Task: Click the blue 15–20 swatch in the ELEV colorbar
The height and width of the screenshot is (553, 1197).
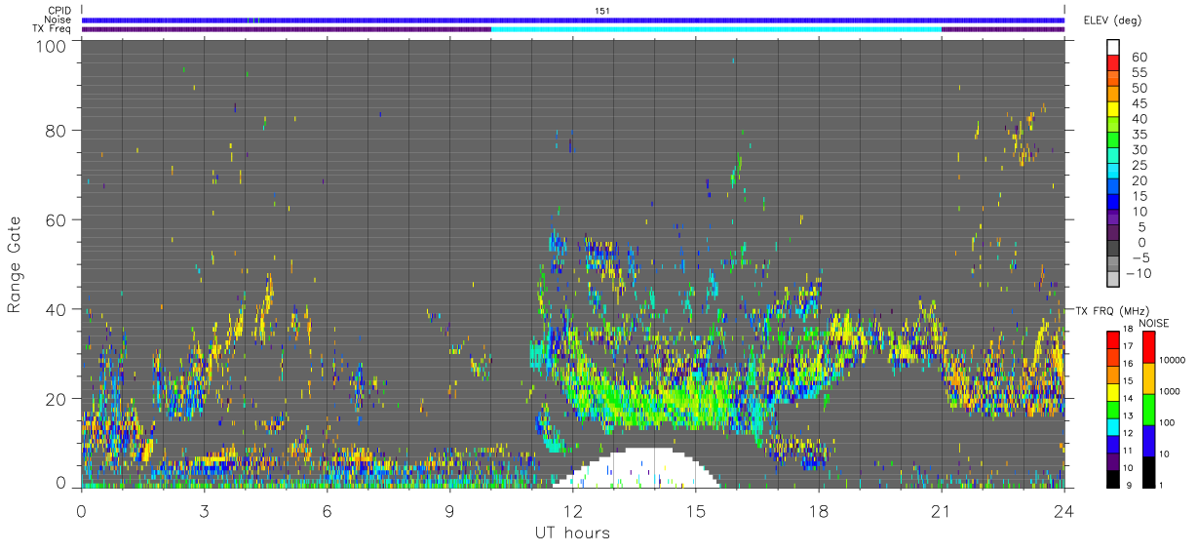Action: 1112,188
